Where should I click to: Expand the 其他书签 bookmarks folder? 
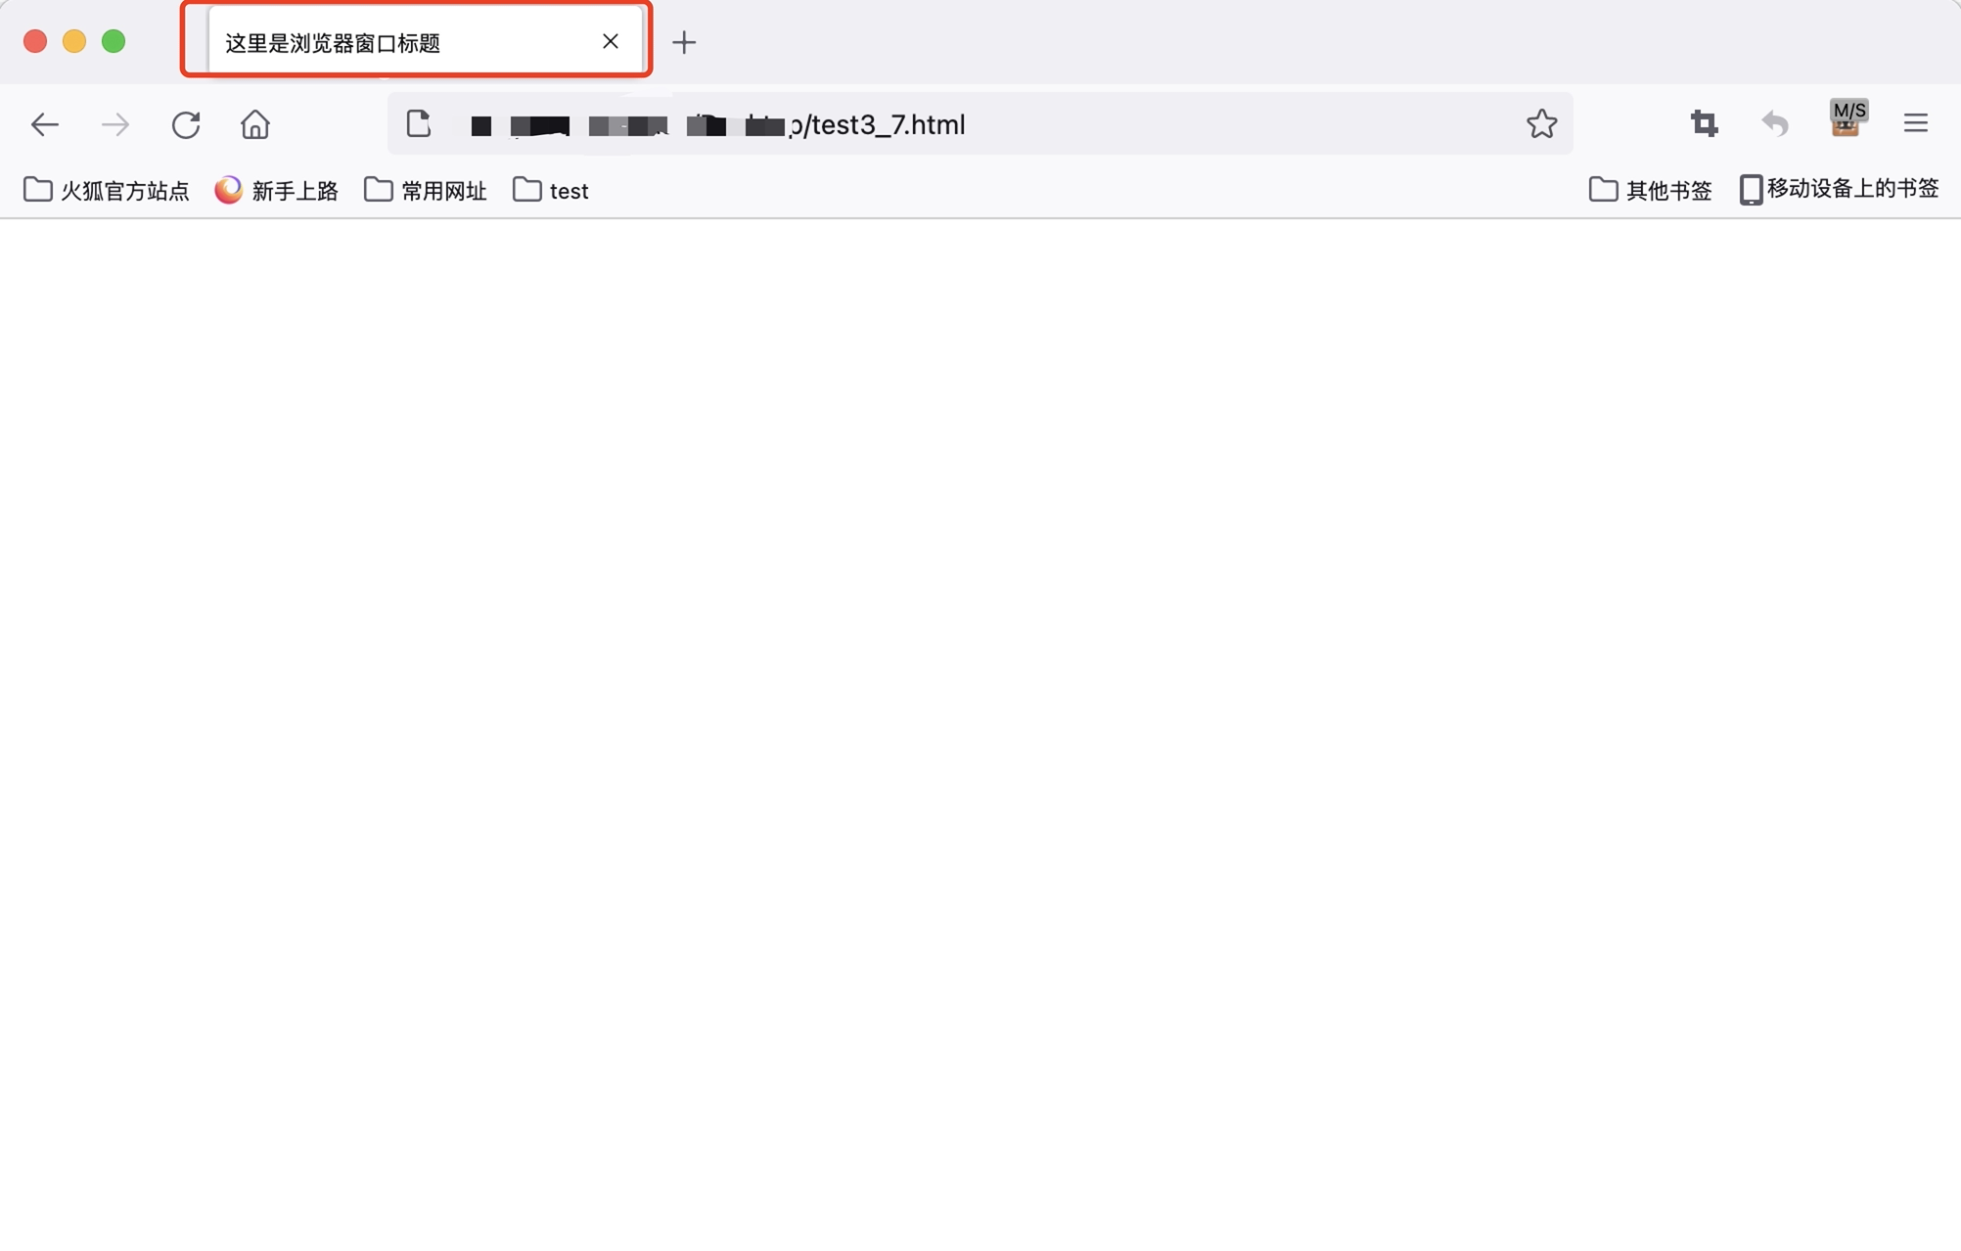point(1651,190)
